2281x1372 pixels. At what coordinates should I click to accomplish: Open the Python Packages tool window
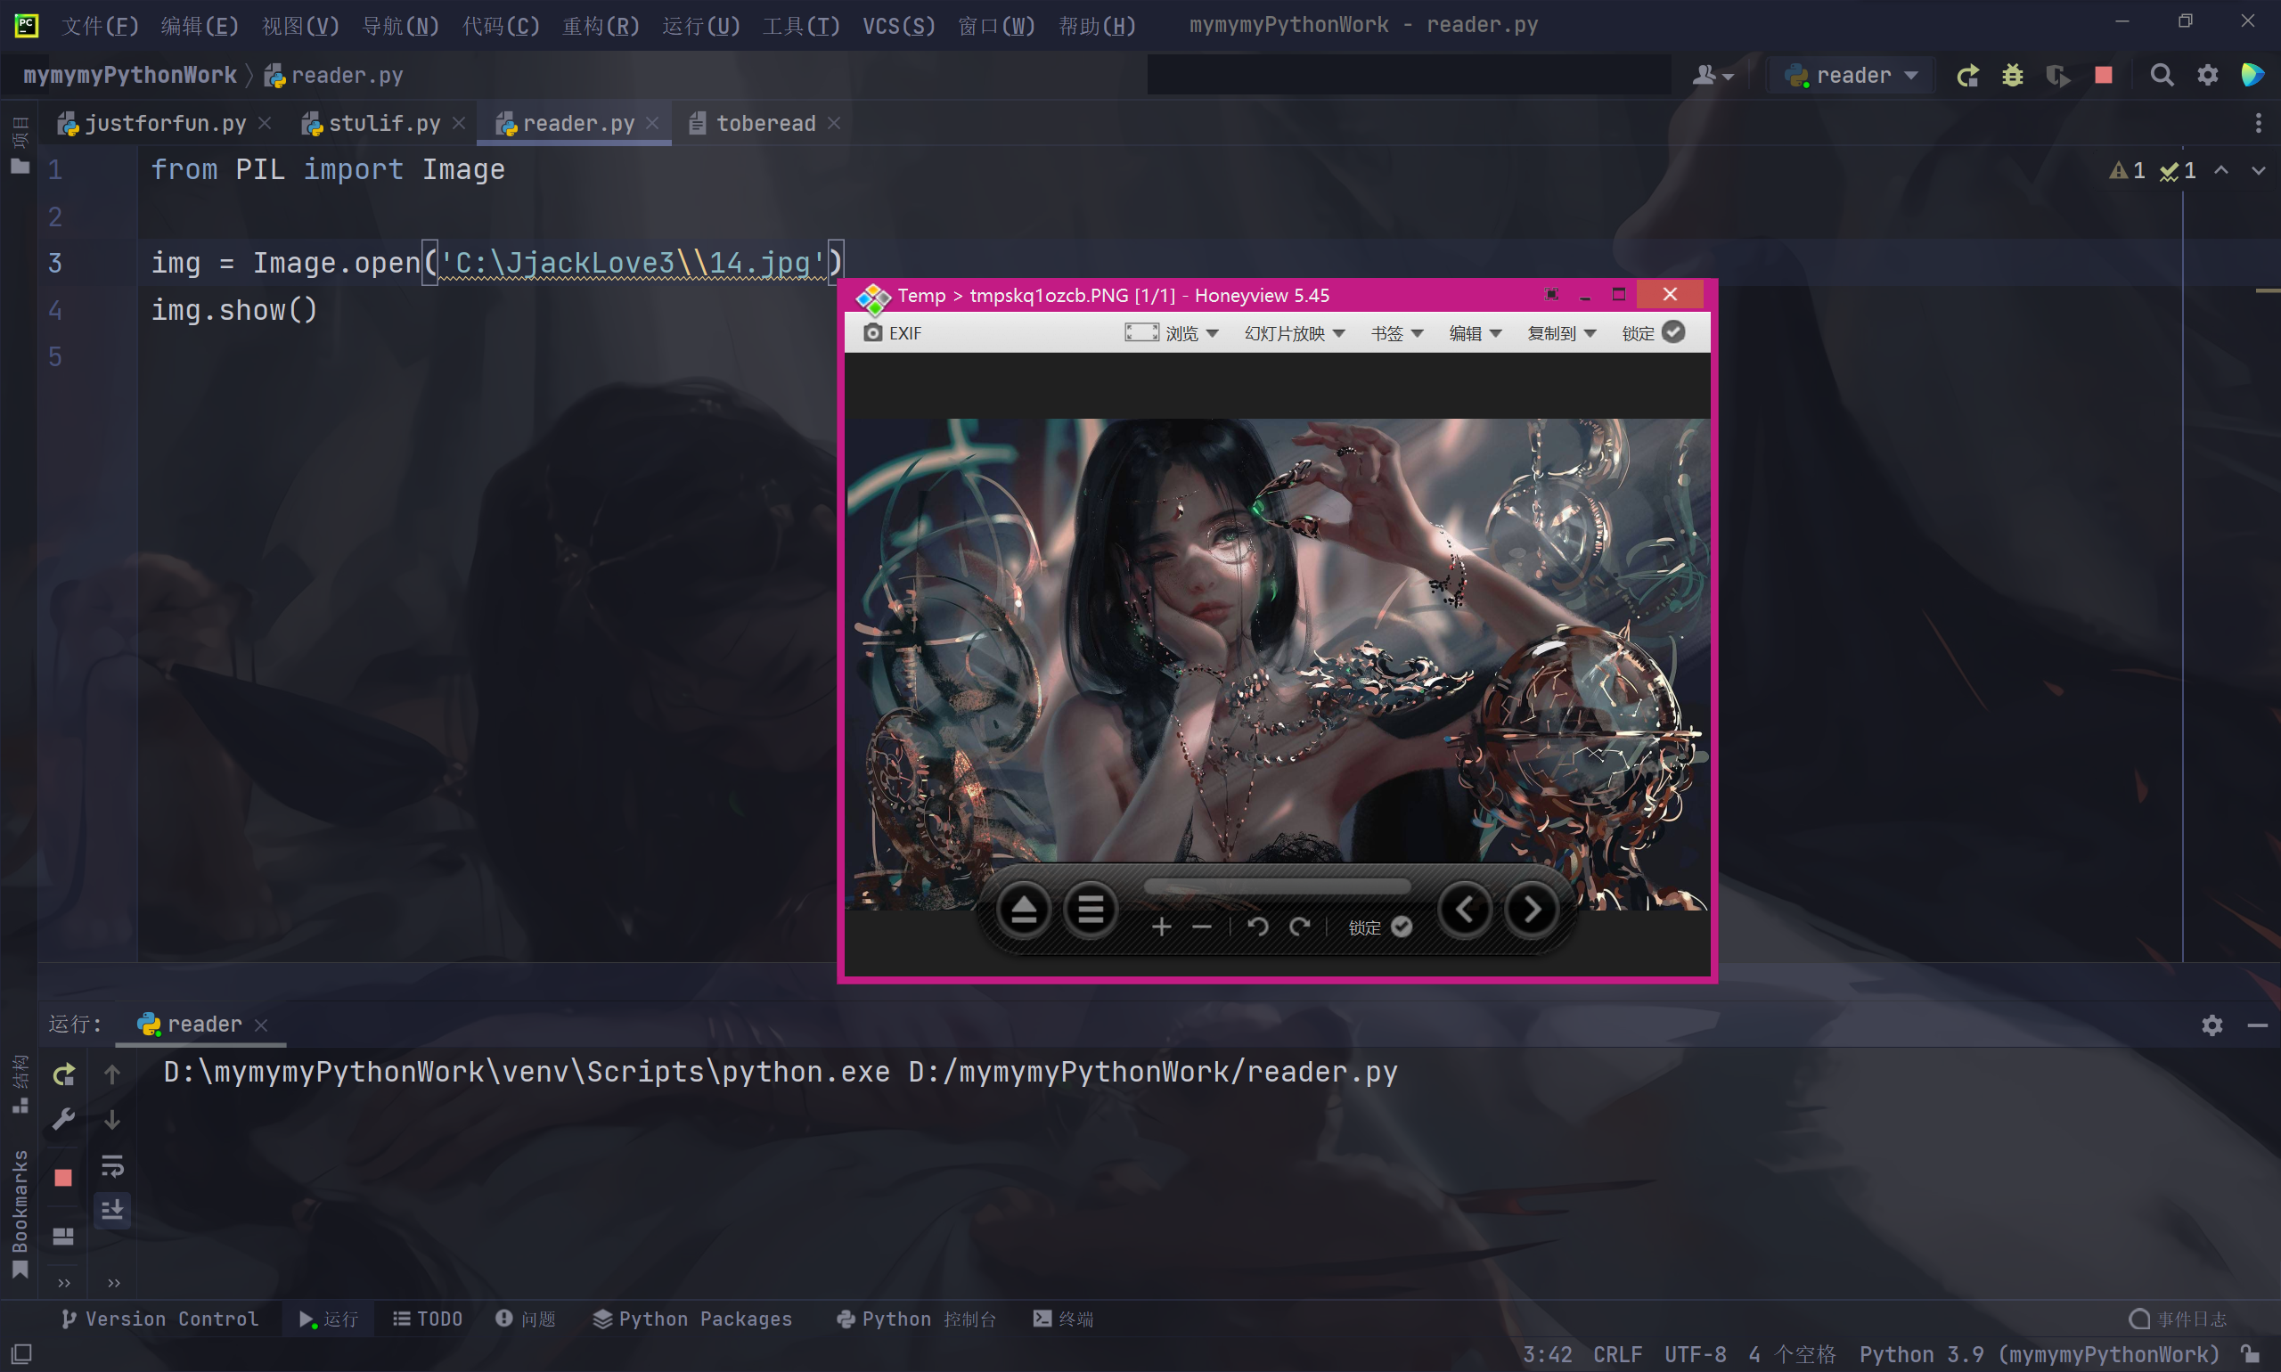(692, 1319)
